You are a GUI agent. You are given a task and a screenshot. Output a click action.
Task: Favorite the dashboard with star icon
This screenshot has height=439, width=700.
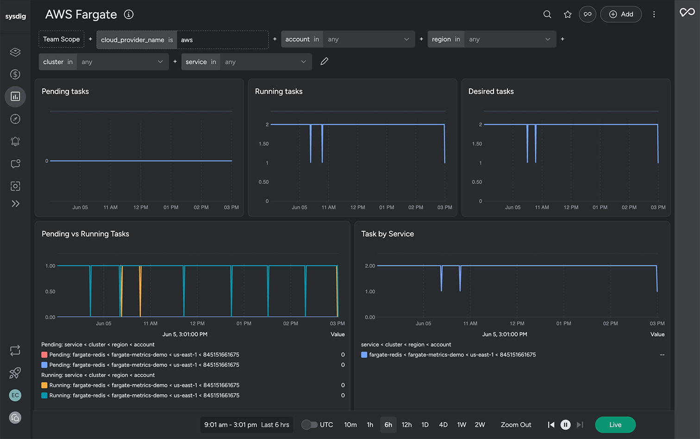click(568, 14)
